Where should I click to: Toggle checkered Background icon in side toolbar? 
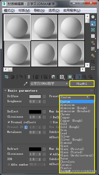[93, 30]
